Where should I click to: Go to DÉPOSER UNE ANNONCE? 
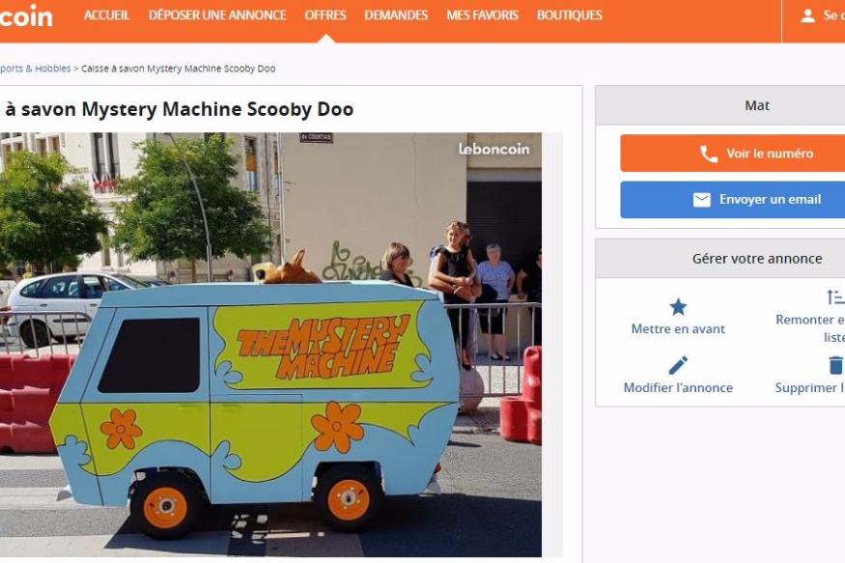click(217, 15)
